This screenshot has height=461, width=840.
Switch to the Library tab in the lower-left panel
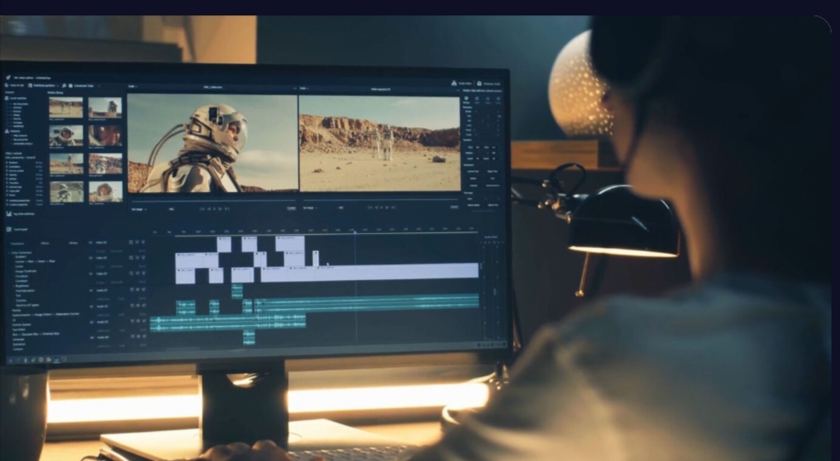click(73, 242)
